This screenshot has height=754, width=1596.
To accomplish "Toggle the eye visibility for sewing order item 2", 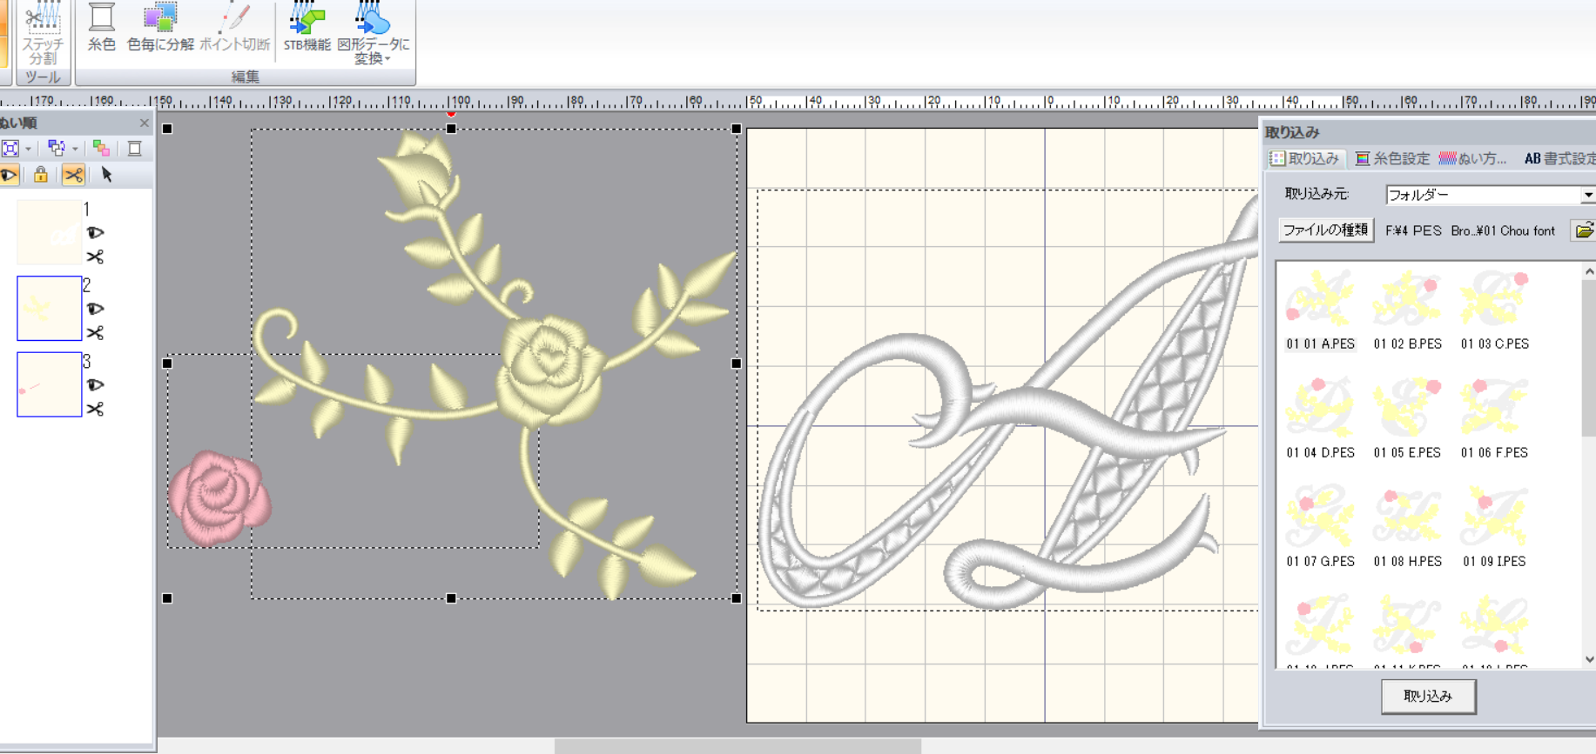I will [x=95, y=309].
